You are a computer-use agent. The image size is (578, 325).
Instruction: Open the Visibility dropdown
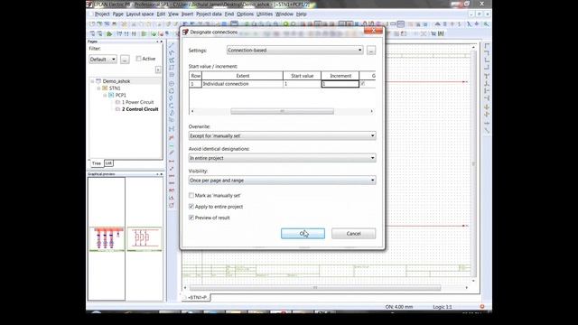tap(283, 181)
